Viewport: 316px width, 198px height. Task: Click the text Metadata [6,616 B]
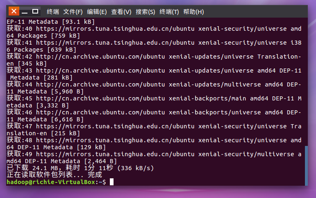[50, 119]
